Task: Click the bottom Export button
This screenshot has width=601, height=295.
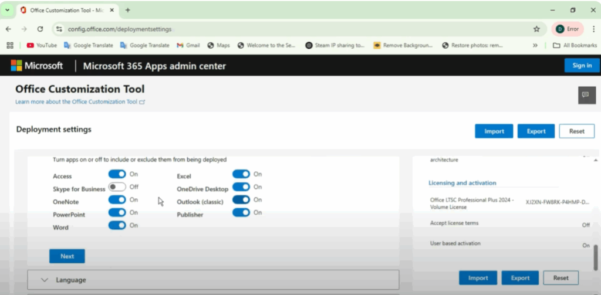Action: pos(520,278)
